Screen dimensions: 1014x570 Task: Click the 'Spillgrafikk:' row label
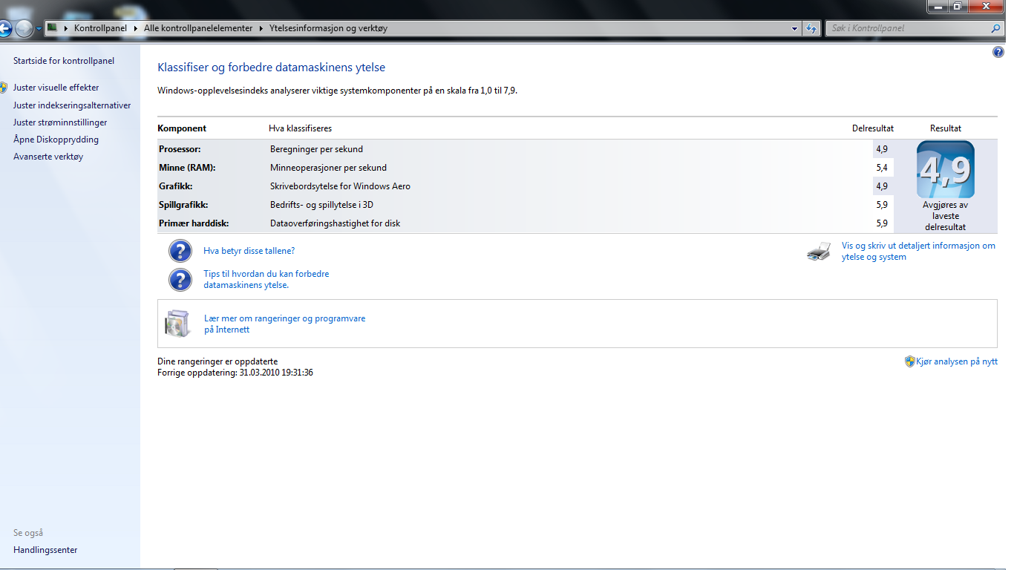(x=183, y=205)
